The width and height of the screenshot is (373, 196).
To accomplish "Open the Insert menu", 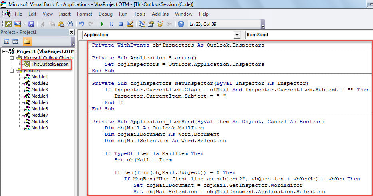I will [65, 14].
